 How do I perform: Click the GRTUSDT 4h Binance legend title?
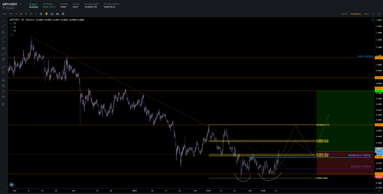point(22,19)
